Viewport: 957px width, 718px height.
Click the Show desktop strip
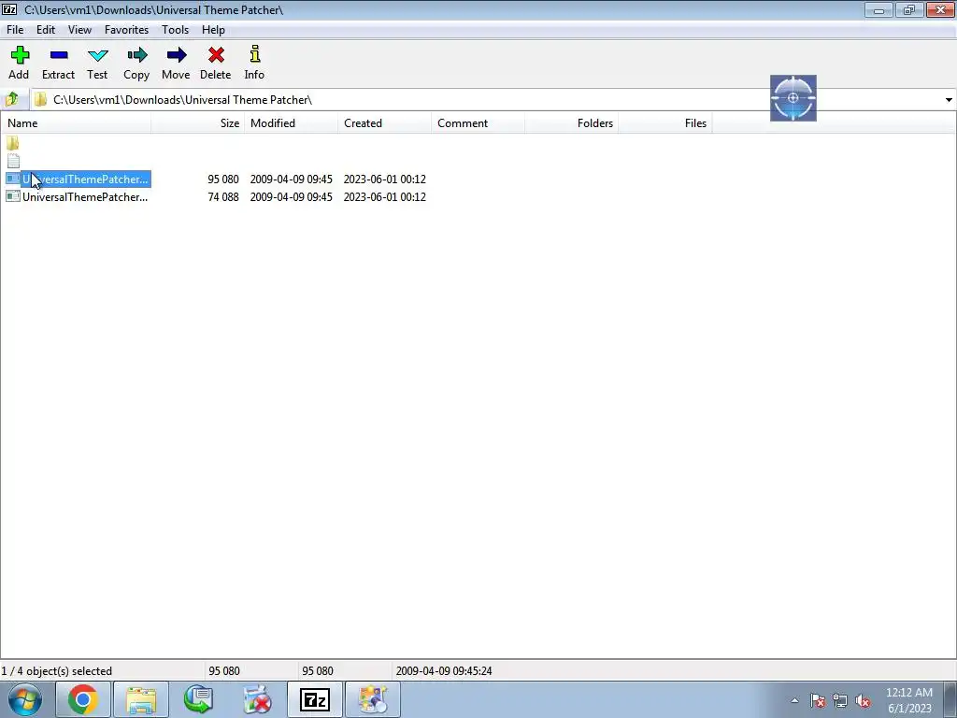[950, 699]
